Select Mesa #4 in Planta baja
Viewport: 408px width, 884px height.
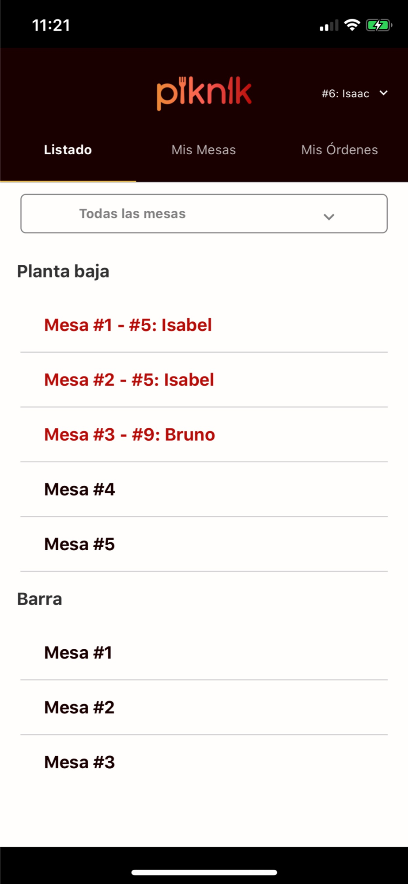pyautogui.click(x=204, y=490)
